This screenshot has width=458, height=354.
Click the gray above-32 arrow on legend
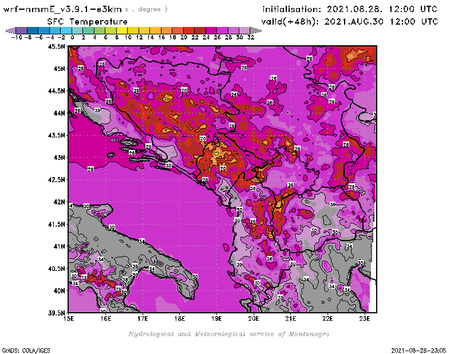pyautogui.click(x=255, y=31)
